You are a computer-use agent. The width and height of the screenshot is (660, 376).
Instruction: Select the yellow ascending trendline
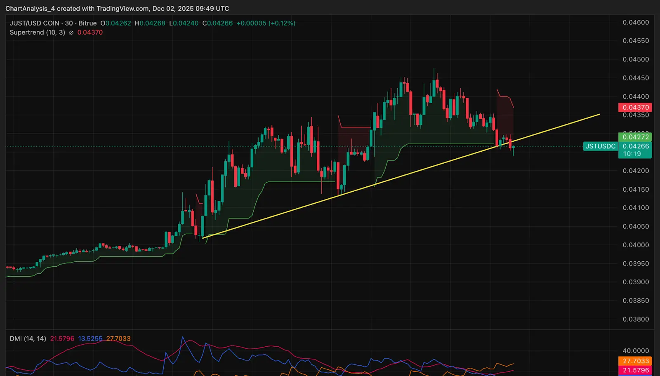401,176
